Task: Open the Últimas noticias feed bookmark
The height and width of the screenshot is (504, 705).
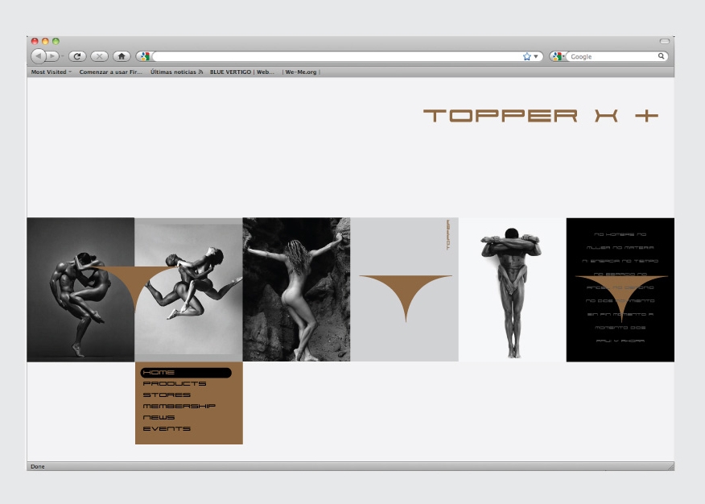Action: point(176,72)
